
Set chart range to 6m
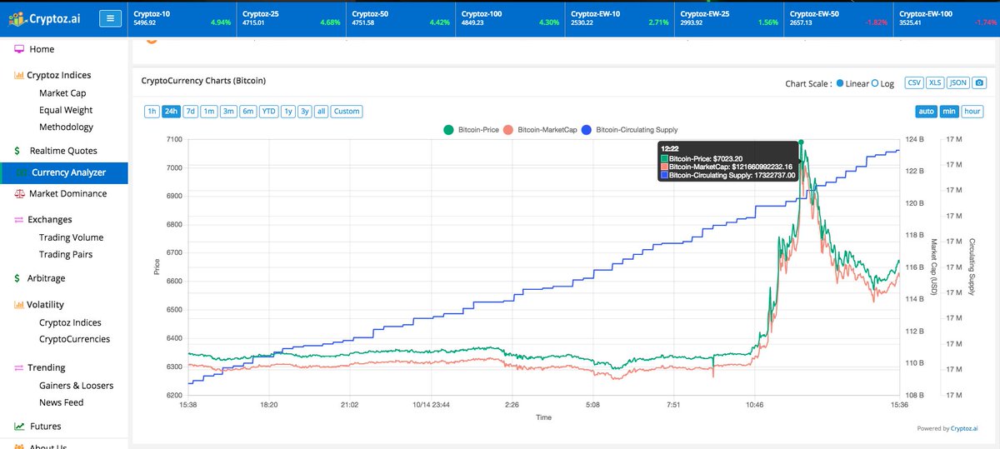[x=247, y=112]
